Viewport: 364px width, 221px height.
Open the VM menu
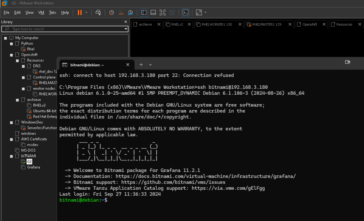(41, 12)
